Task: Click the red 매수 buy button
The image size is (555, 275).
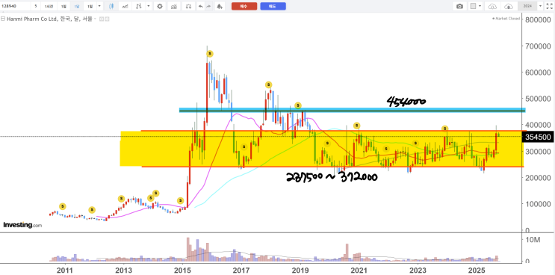Action: [x=244, y=6]
